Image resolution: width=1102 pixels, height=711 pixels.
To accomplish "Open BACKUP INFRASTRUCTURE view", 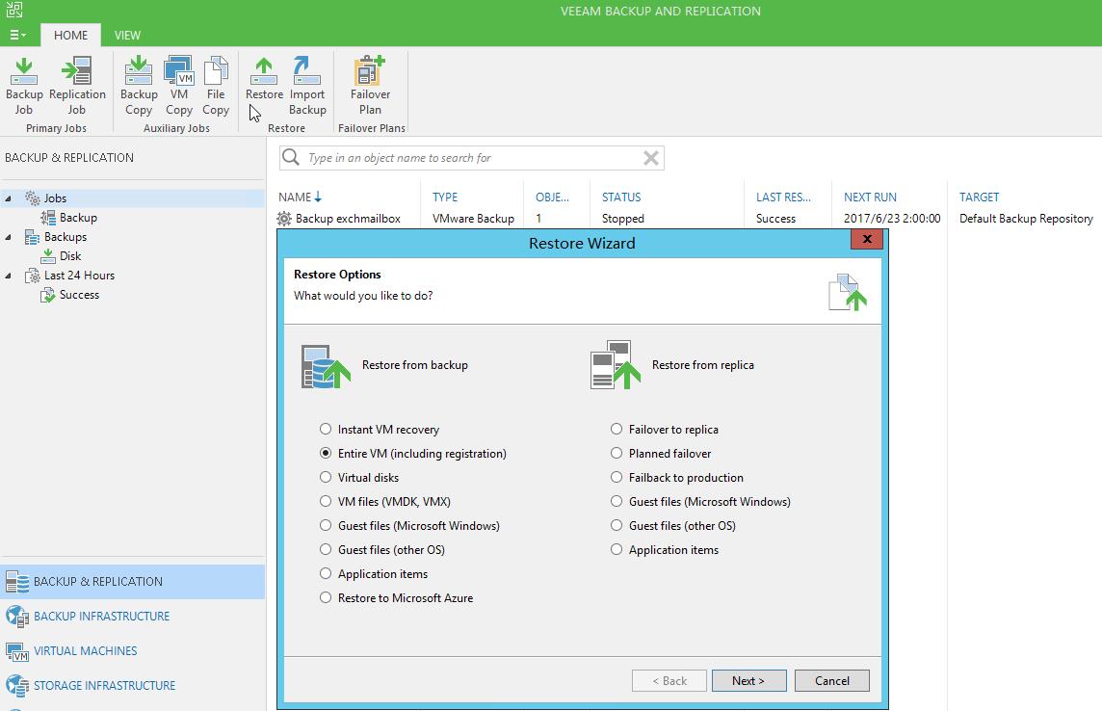I will pyautogui.click(x=102, y=617).
